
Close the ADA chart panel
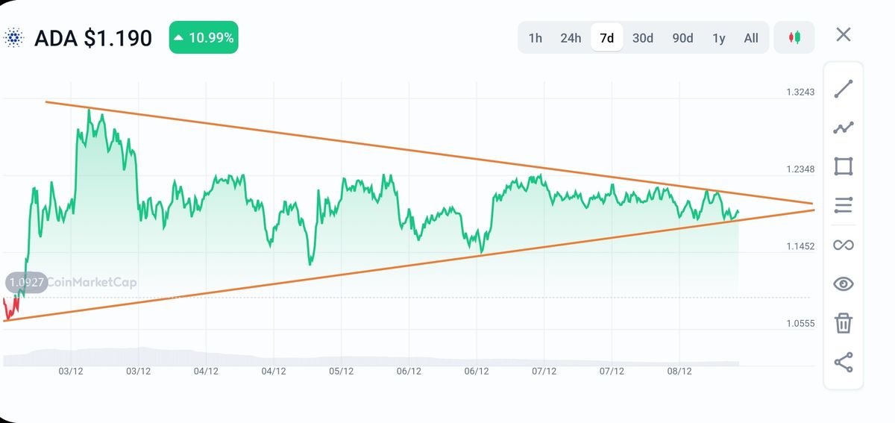coord(844,34)
